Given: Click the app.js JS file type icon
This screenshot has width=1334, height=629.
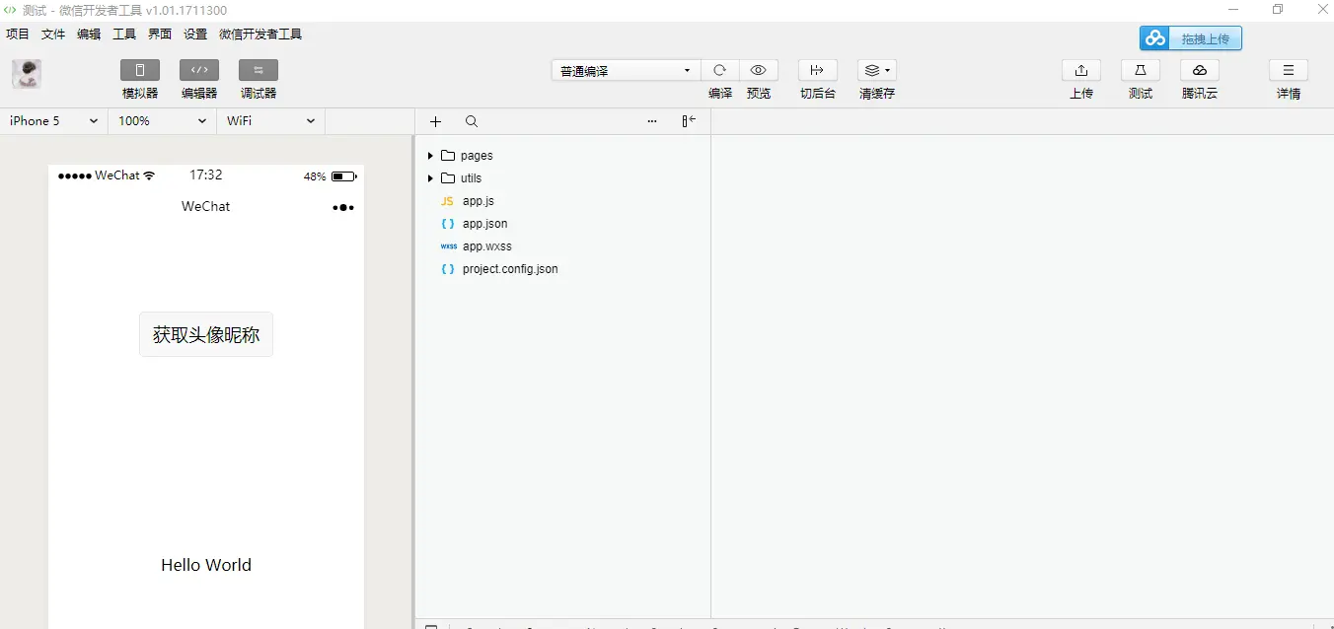Looking at the screenshot, I should [447, 201].
